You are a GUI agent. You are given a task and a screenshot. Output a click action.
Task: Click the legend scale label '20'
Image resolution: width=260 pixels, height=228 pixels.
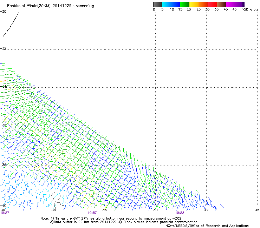pyautogui.click(x=189, y=9)
